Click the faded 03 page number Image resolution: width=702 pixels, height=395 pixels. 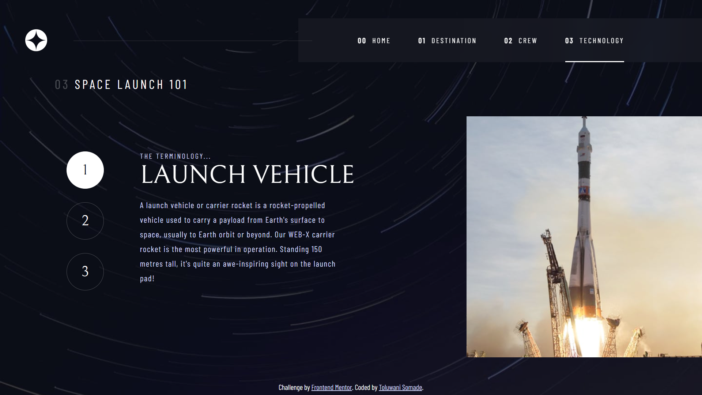pos(61,84)
